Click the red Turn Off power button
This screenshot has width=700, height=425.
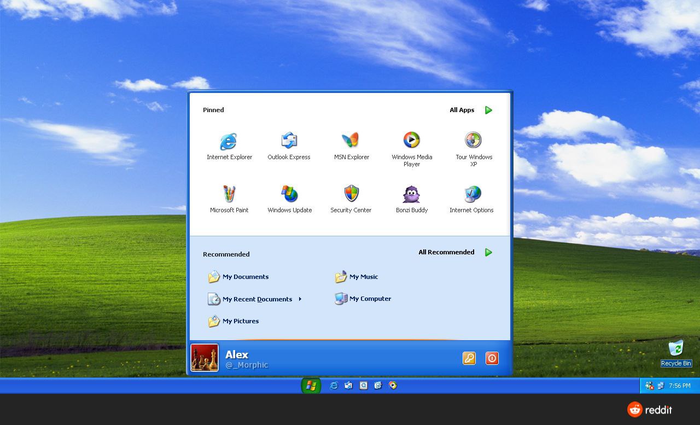(492, 358)
